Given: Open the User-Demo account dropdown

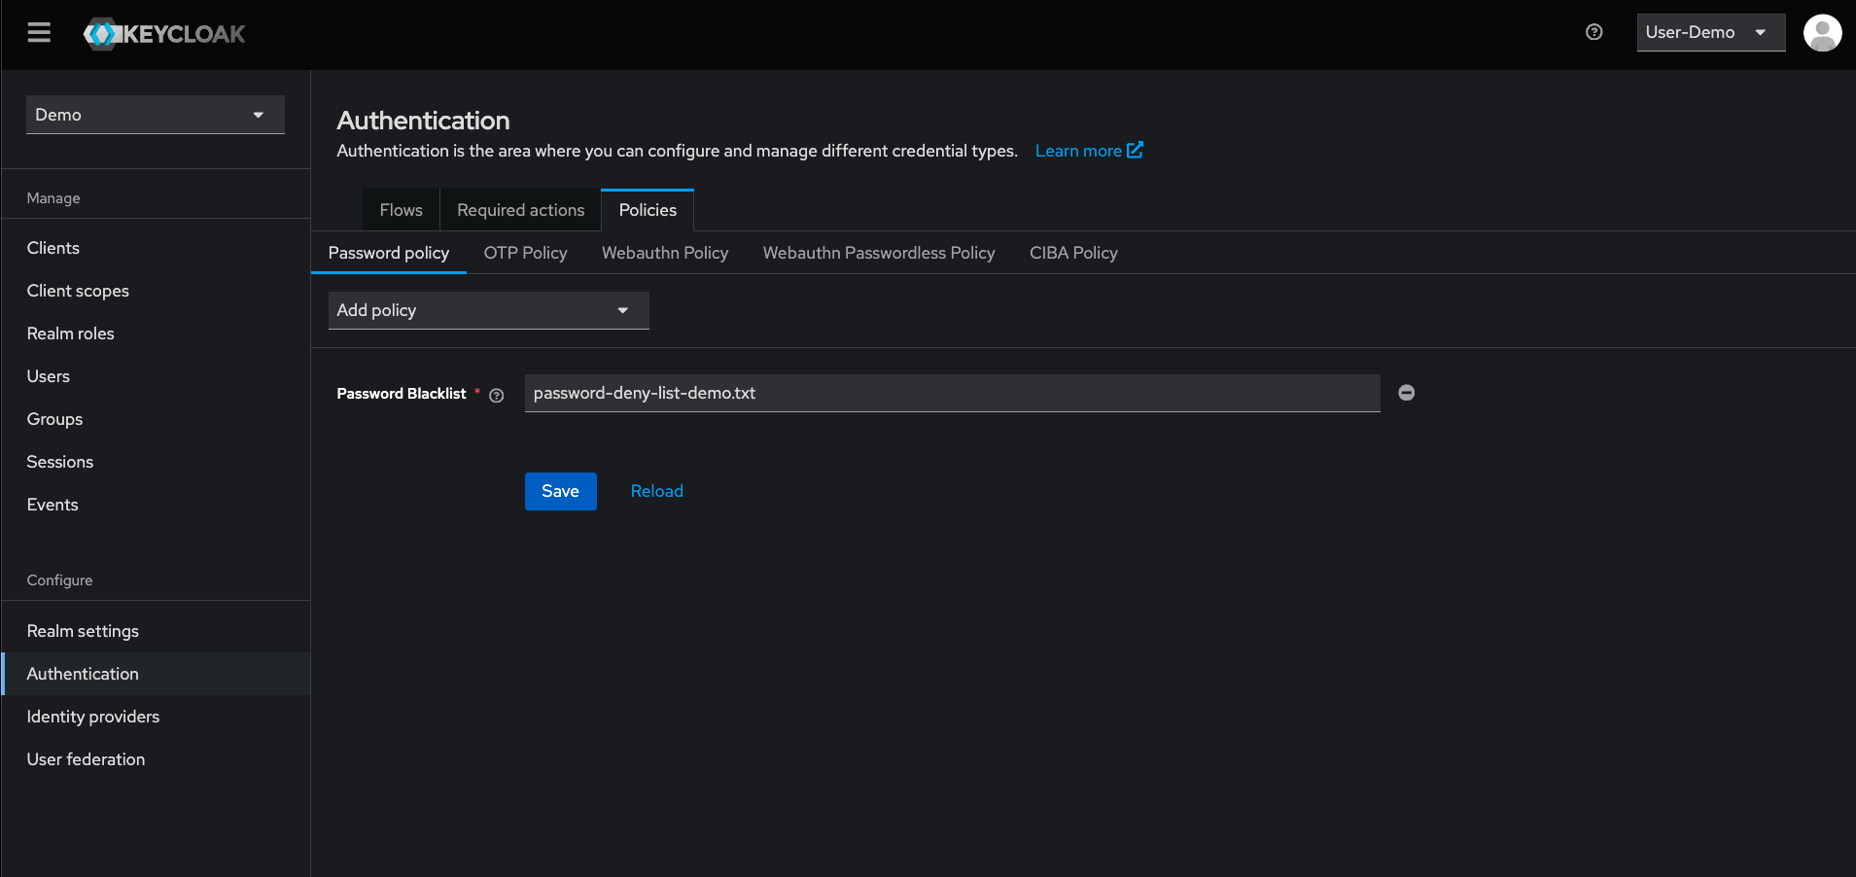Looking at the screenshot, I should point(1710,32).
